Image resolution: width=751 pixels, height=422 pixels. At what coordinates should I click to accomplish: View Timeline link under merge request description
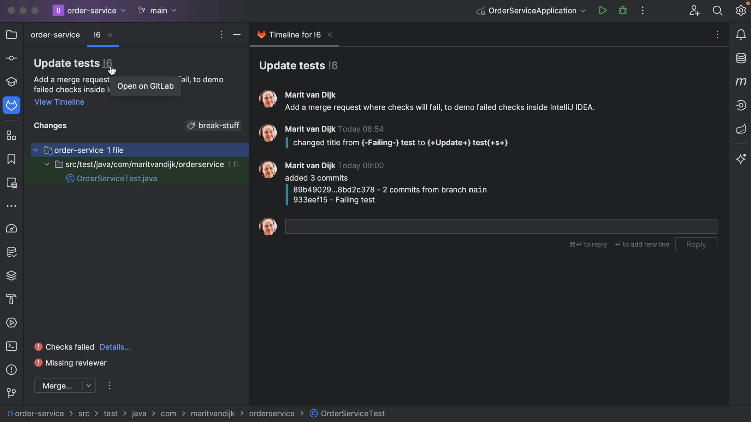point(59,102)
